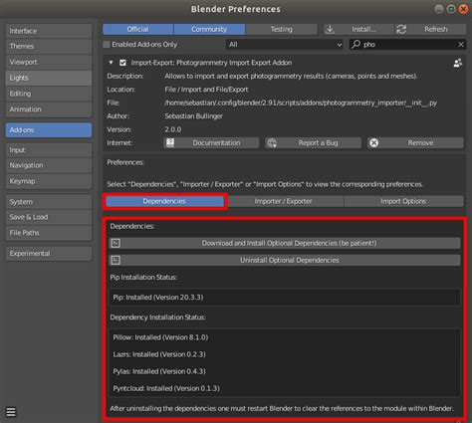
Task: Click the community user icon beside addon title
Action: coord(458,63)
